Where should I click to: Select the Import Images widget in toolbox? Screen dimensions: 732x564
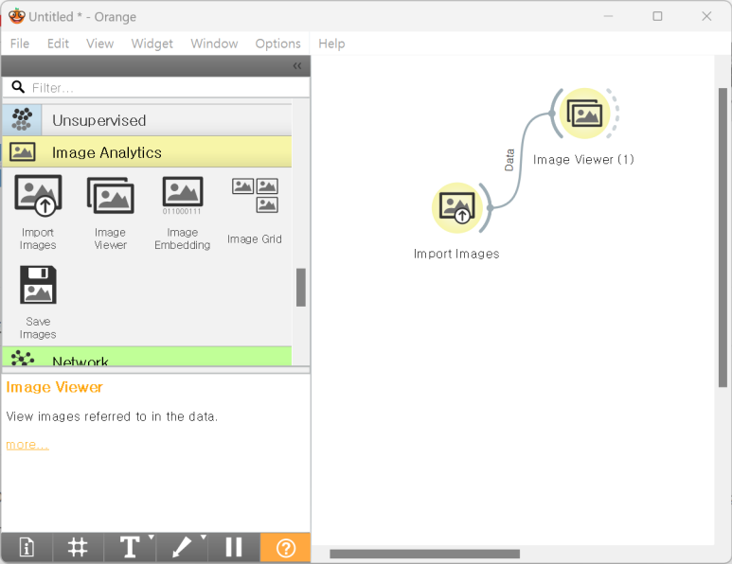click(x=38, y=212)
